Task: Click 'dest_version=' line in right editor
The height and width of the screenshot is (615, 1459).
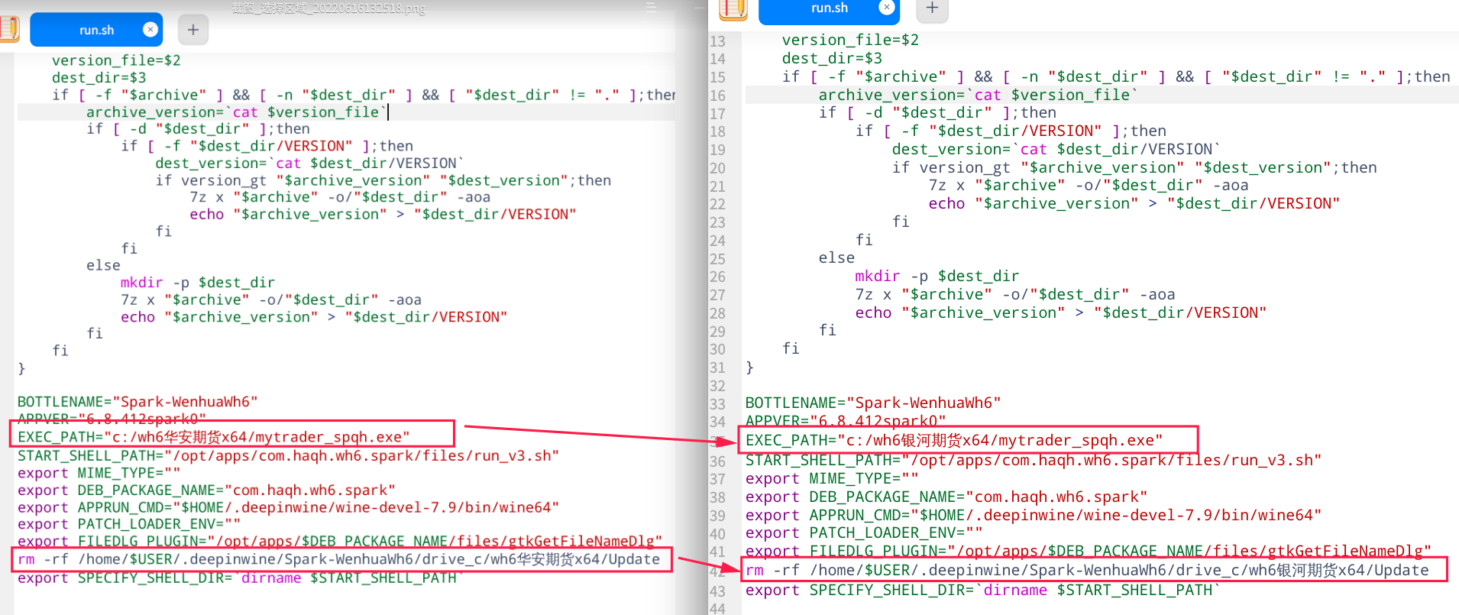Action: point(1056,149)
